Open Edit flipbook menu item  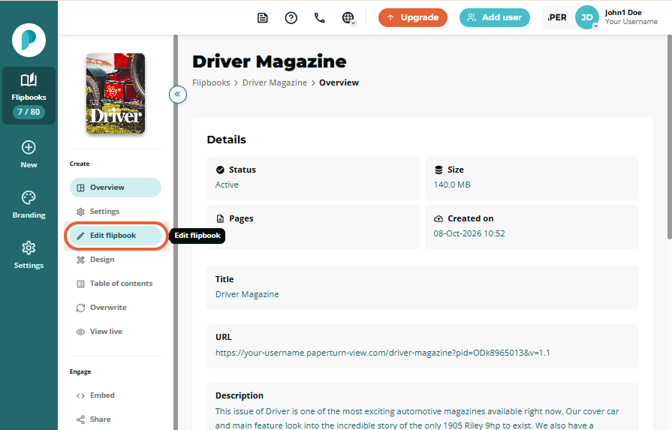116,236
